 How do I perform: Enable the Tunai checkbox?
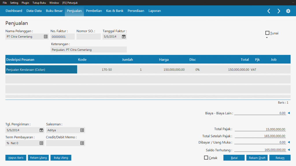click(267, 33)
